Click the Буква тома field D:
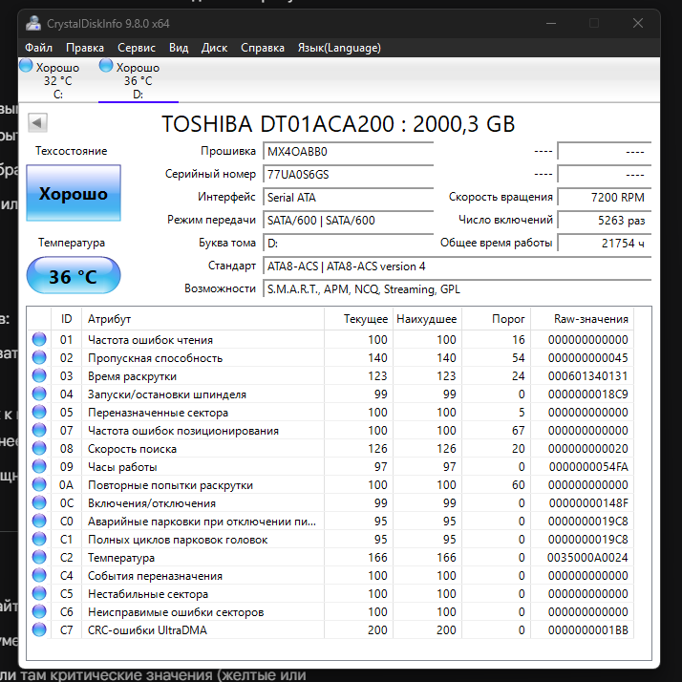The image size is (682, 682). 348,244
